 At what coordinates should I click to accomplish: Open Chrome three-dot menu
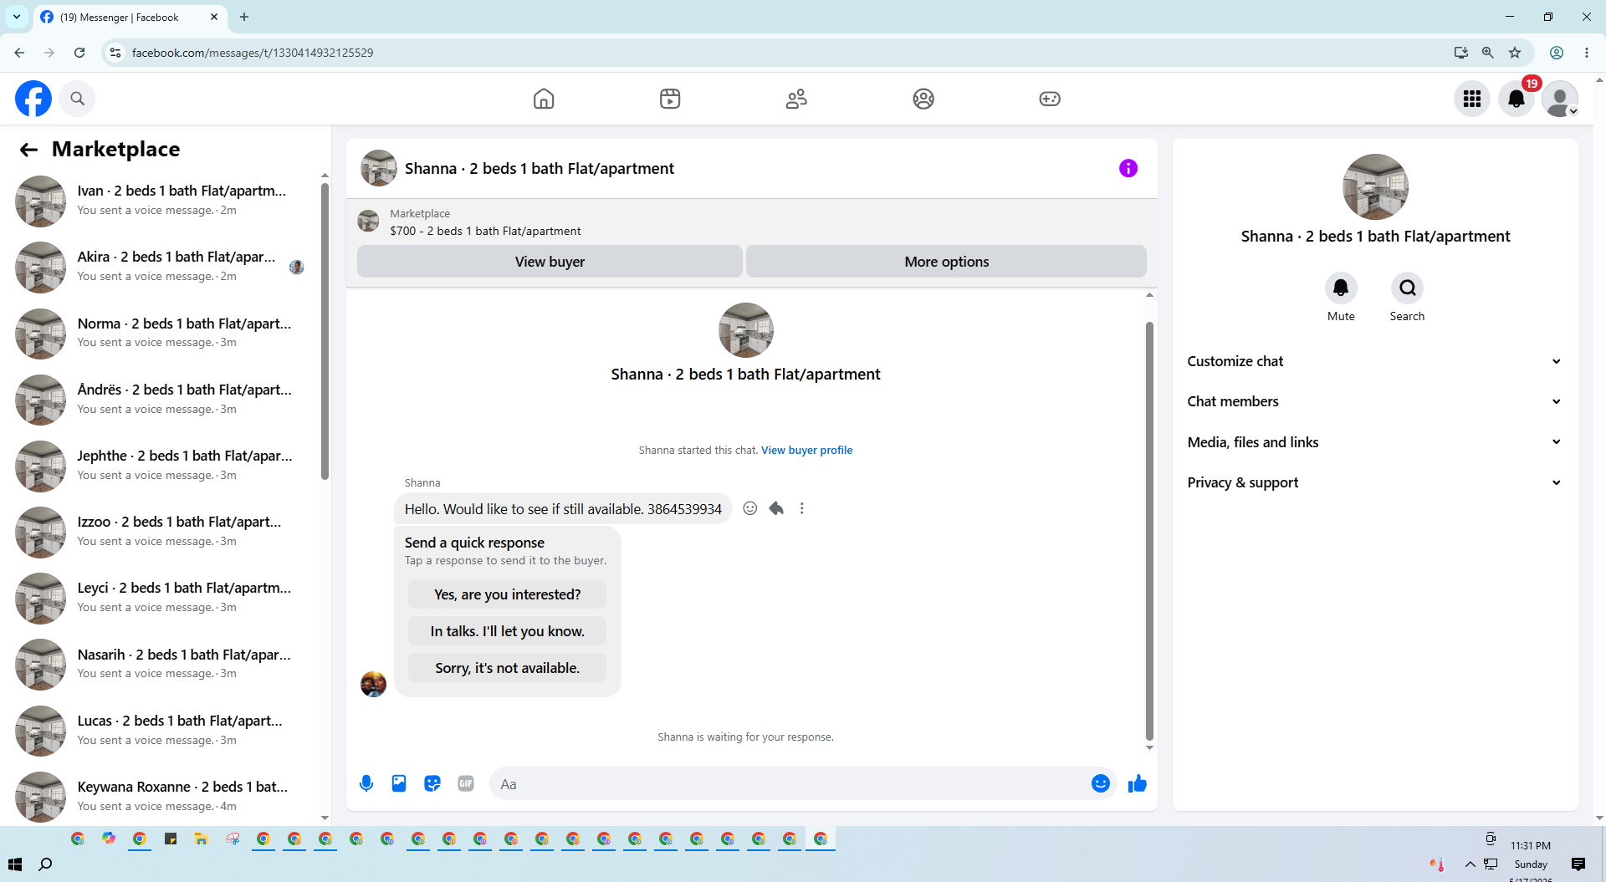pos(1587,53)
